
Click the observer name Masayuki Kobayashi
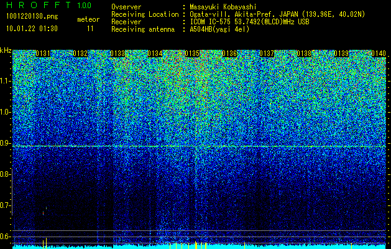[x=223, y=7]
